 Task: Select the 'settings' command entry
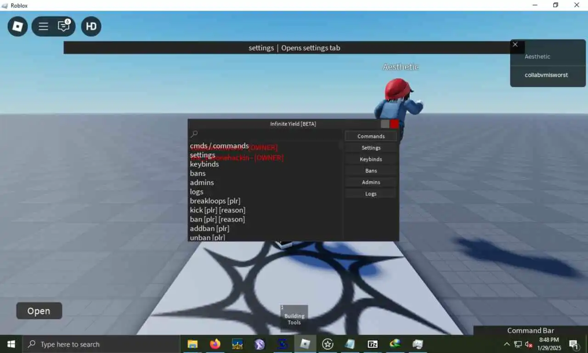pos(203,155)
